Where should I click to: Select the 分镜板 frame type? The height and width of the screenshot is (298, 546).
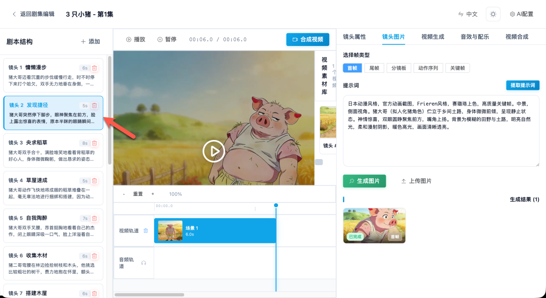[399, 68]
